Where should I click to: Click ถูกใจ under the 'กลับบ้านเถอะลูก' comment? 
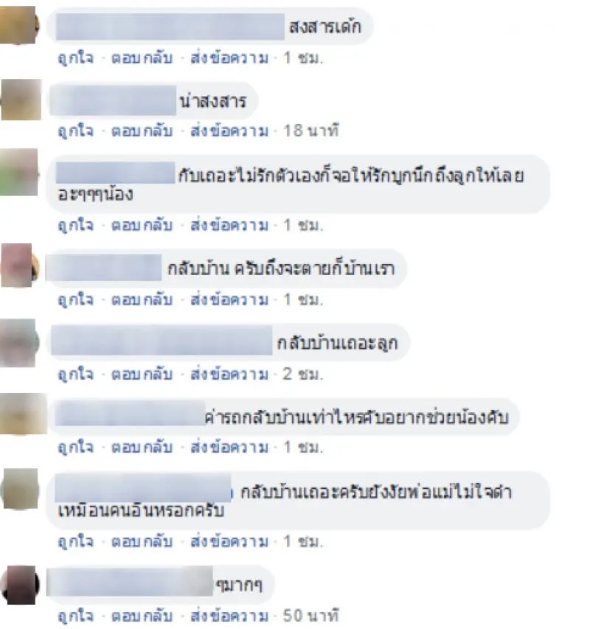coord(76,375)
